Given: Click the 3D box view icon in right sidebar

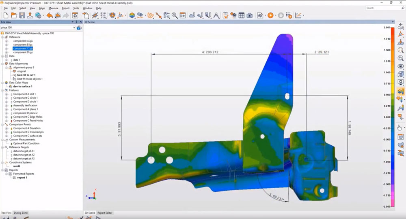Looking at the screenshot, I should click(401, 74).
